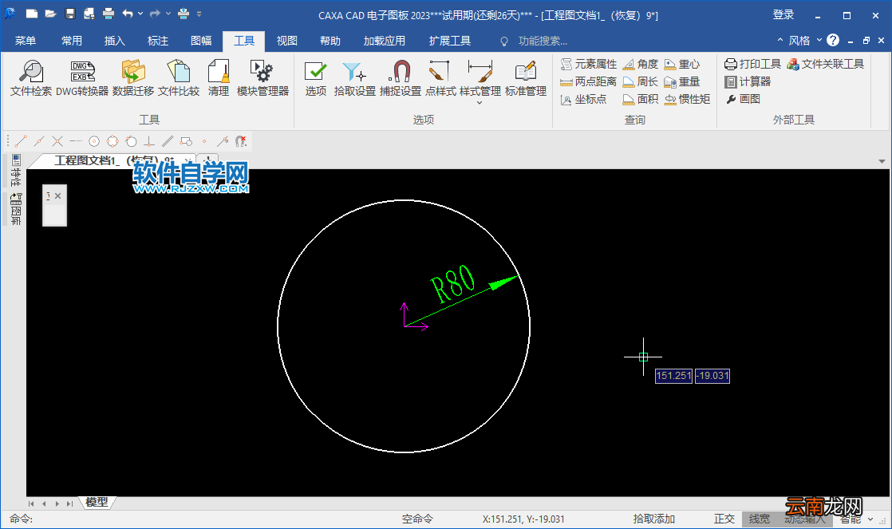
Task: Click undo arrow in quick access bar
Action: tap(128, 14)
